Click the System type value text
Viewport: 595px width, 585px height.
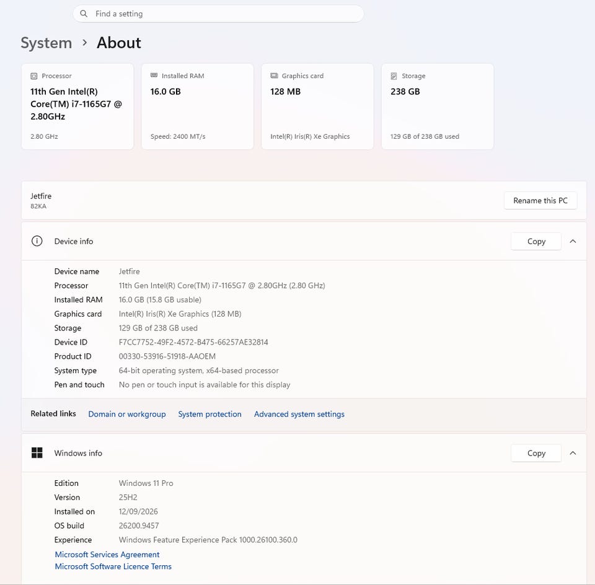tap(198, 370)
